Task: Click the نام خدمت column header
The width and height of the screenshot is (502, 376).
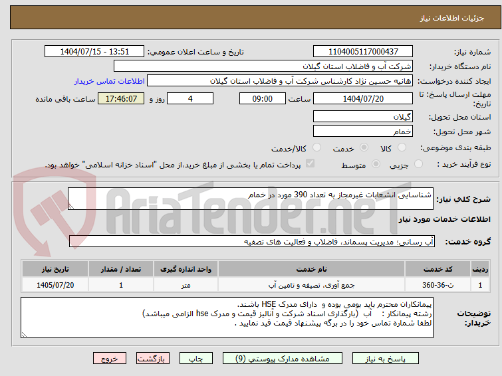Action: pyautogui.click(x=312, y=270)
